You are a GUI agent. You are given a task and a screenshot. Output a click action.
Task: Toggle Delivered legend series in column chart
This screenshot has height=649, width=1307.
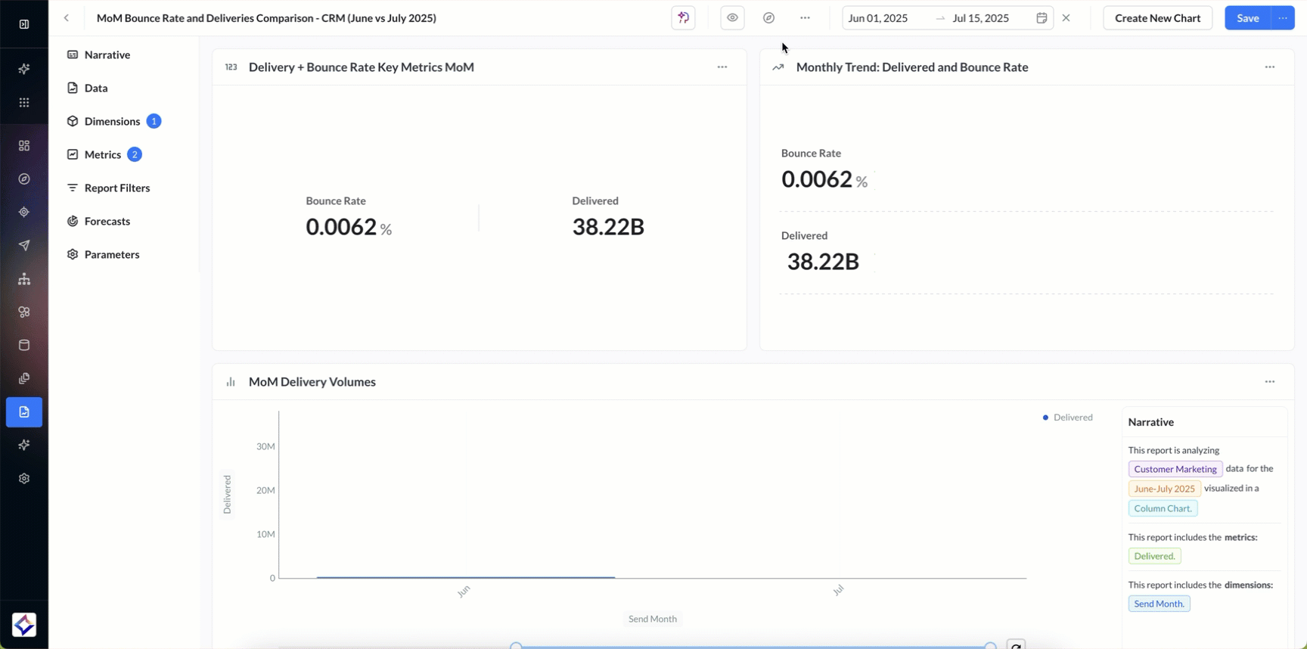(x=1067, y=418)
